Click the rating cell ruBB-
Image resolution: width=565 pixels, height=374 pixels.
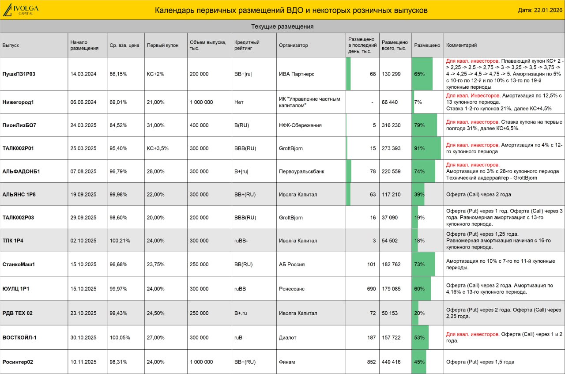(241, 241)
